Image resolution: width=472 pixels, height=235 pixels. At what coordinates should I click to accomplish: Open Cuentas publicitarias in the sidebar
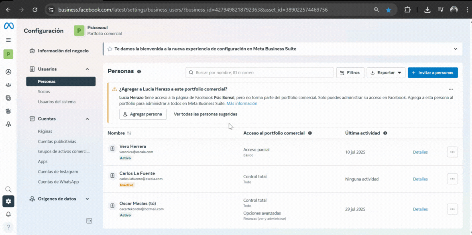coord(57,141)
